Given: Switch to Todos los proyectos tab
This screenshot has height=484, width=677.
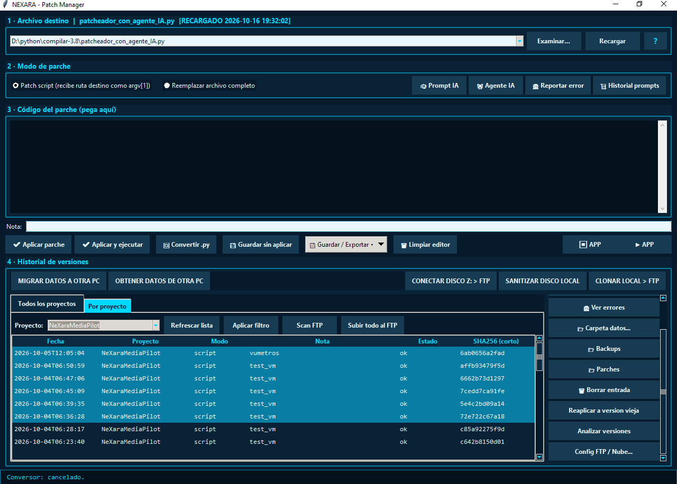Looking at the screenshot, I should (x=47, y=304).
